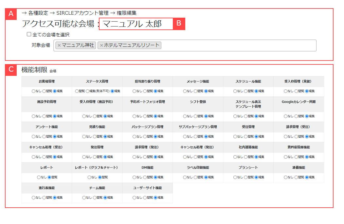Select なし for ユーザーサイト機能

point(135,198)
